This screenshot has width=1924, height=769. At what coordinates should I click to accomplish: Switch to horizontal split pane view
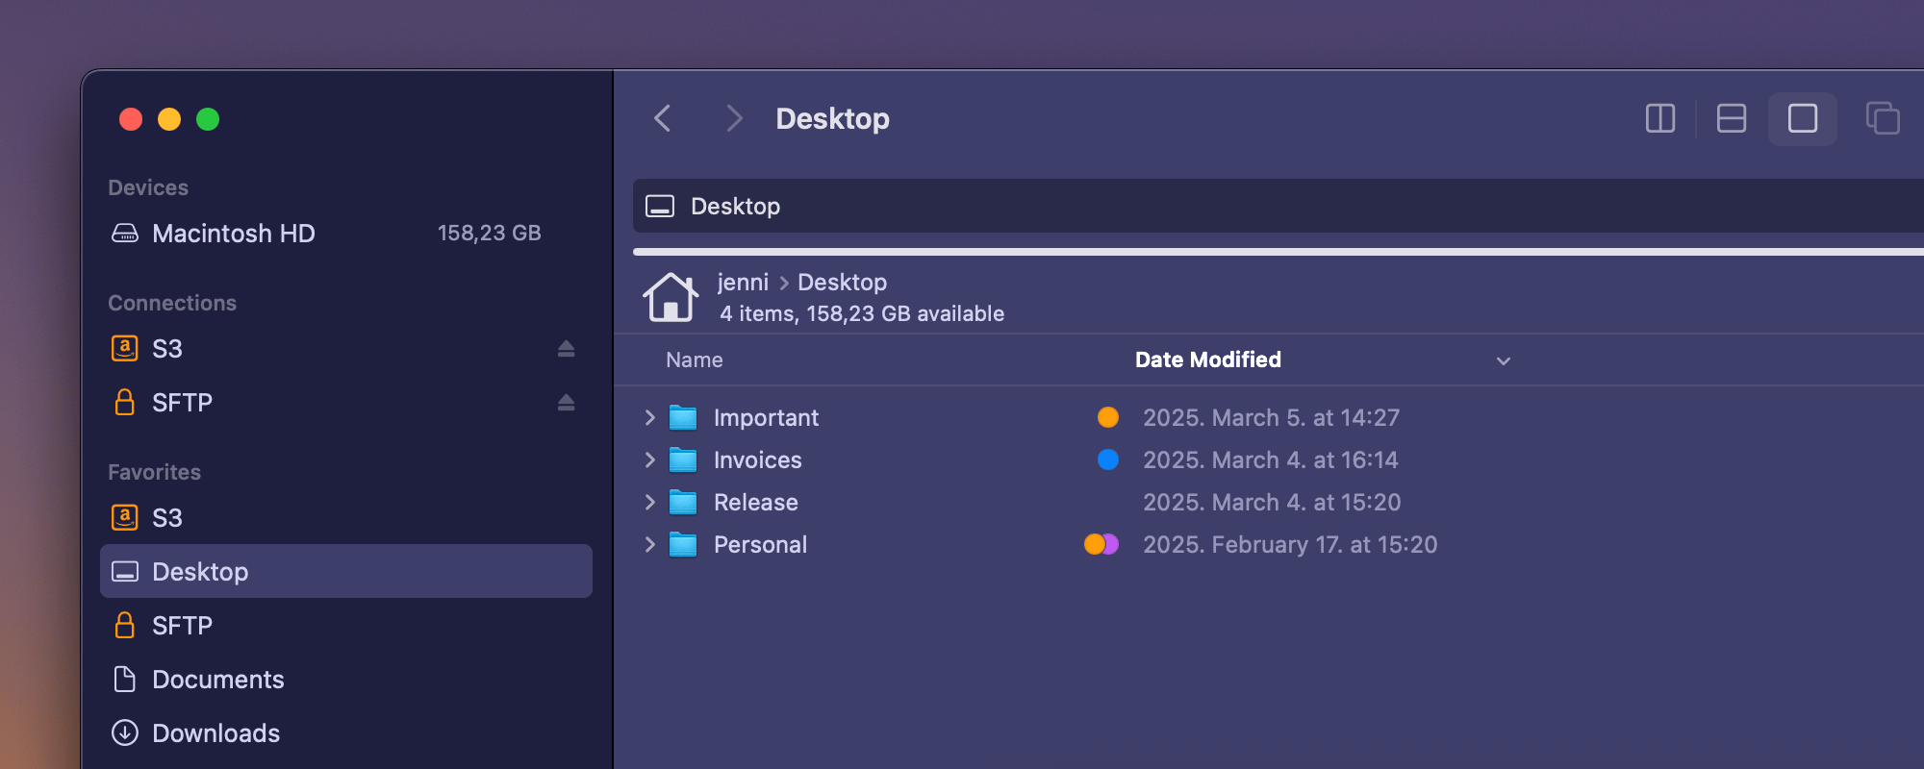click(x=1732, y=118)
